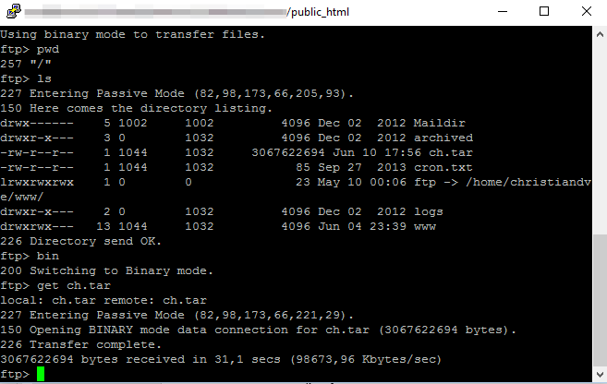Click the 'ftp> pwd' command line
Image resolution: width=607 pixels, height=384 pixels.
(x=30, y=50)
